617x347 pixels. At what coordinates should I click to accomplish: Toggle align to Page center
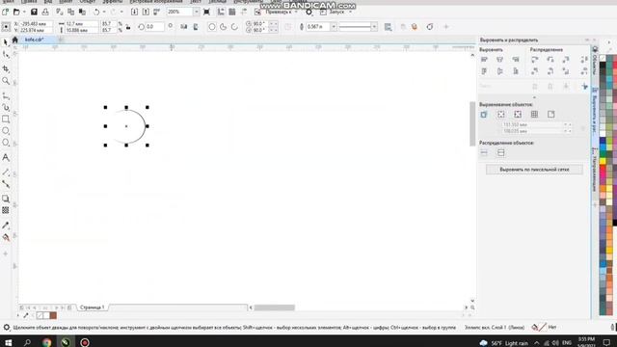click(x=518, y=115)
